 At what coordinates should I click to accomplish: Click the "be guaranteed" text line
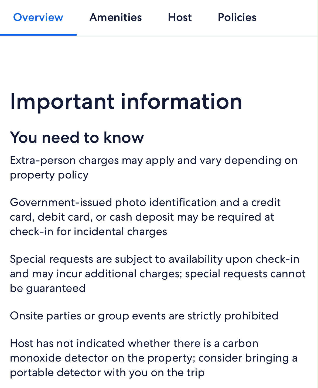tap(48, 288)
